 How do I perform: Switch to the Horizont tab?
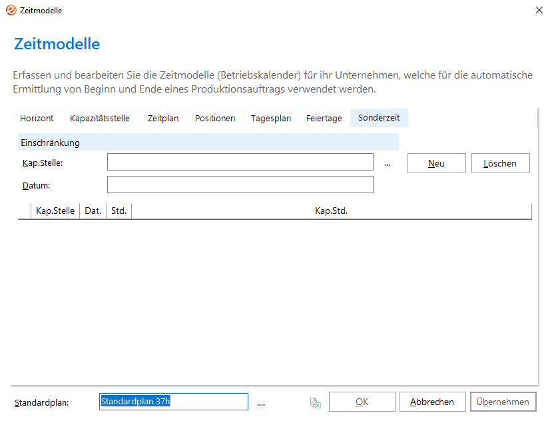point(37,119)
